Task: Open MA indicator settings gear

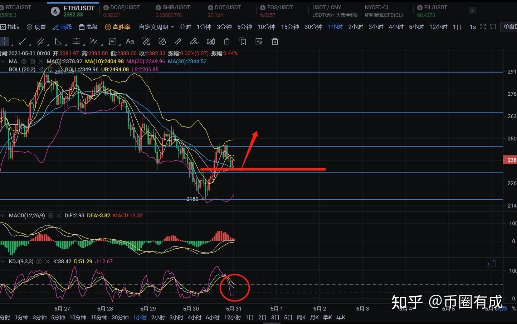Action: pos(32,61)
